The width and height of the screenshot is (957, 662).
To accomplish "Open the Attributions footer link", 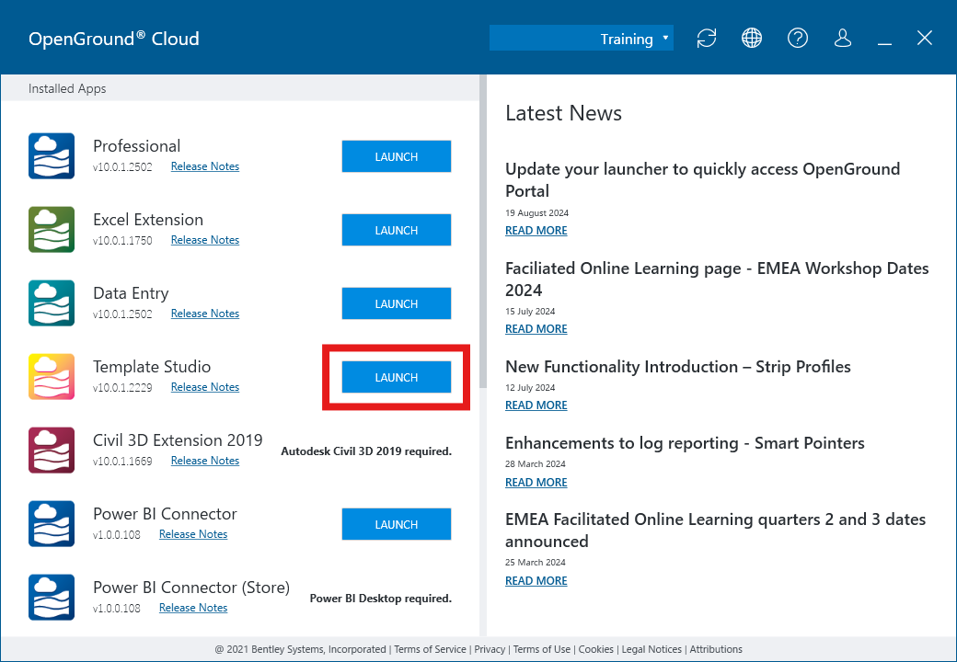I will point(716,649).
